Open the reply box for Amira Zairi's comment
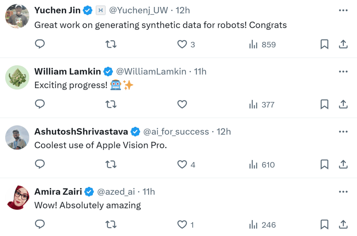The width and height of the screenshot is (357, 236). point(40,224)
